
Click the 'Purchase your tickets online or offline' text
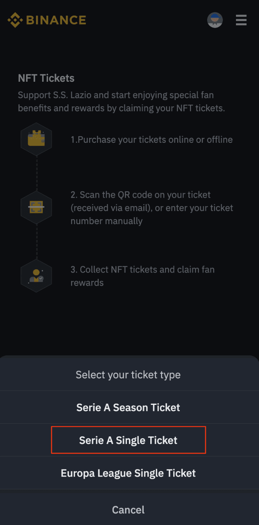pyautogui.click(x=151, y=140)
